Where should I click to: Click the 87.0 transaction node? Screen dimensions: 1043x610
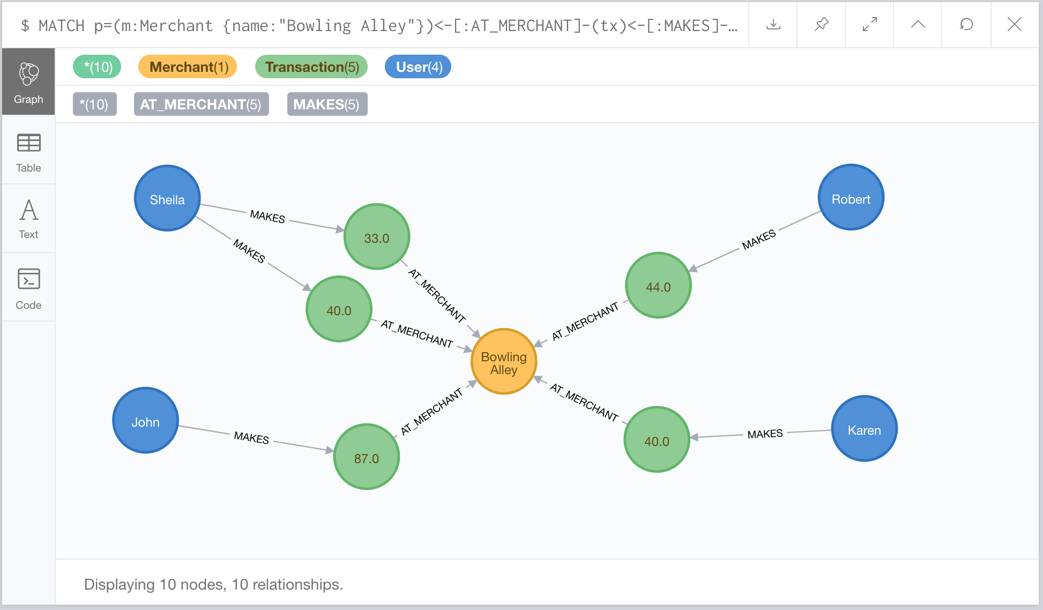366,457
